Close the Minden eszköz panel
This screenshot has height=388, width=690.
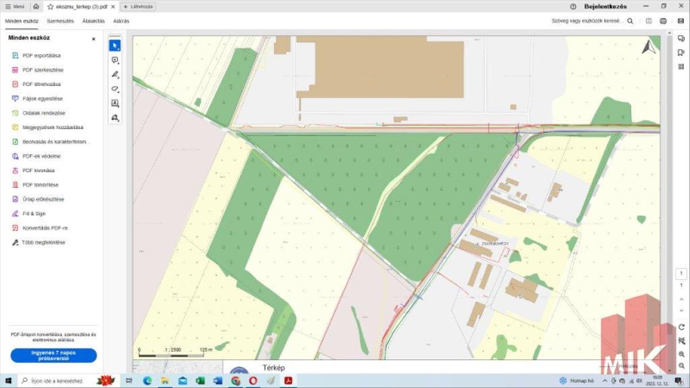[x=94, y=39]
